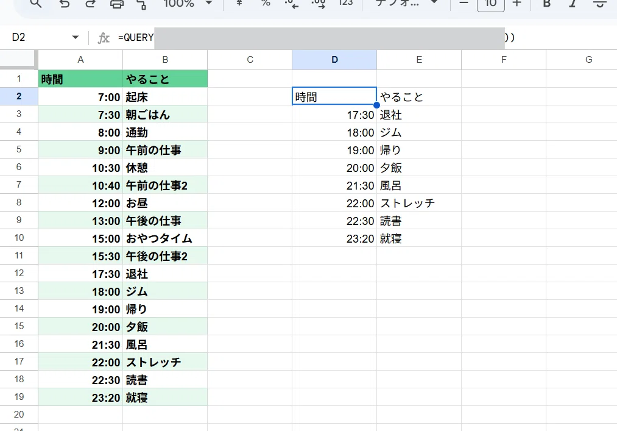Select the cell containing お昼

tap(165, 203)
